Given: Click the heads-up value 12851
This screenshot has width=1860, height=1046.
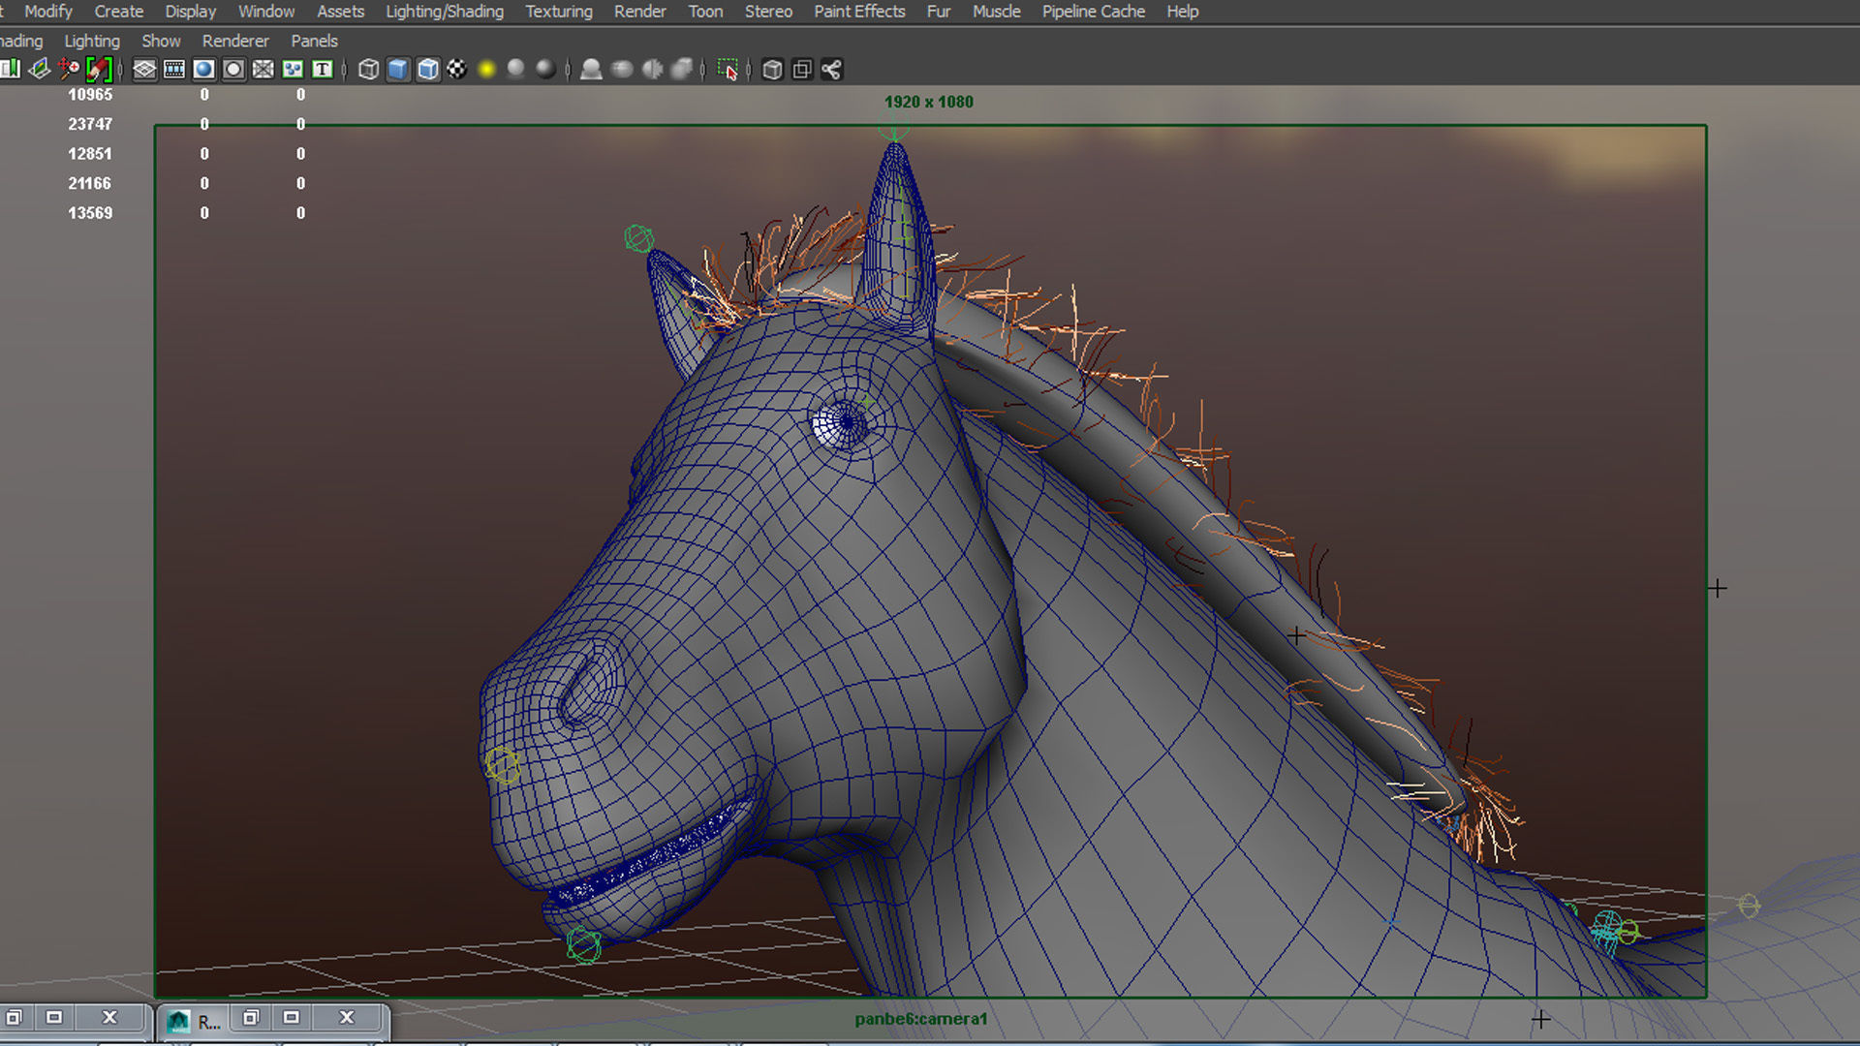Looking at the screenshot, I should [90, 154].
